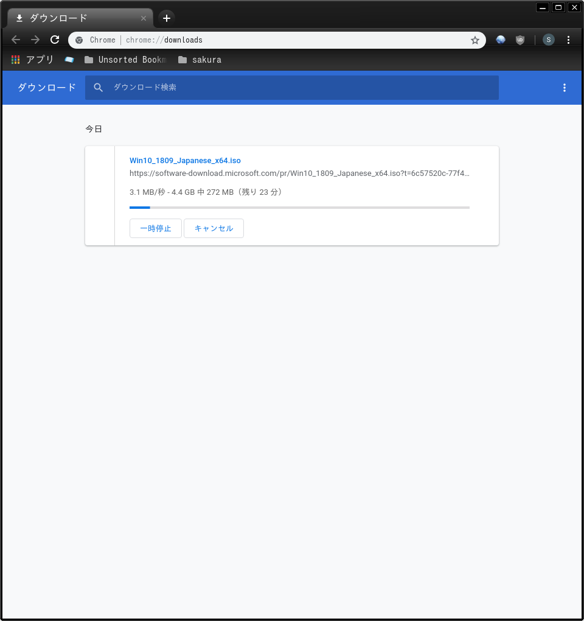Open the Unsorted Bookmarks folder
Viewport: 584px width, 621px height.
coord(126,60)
